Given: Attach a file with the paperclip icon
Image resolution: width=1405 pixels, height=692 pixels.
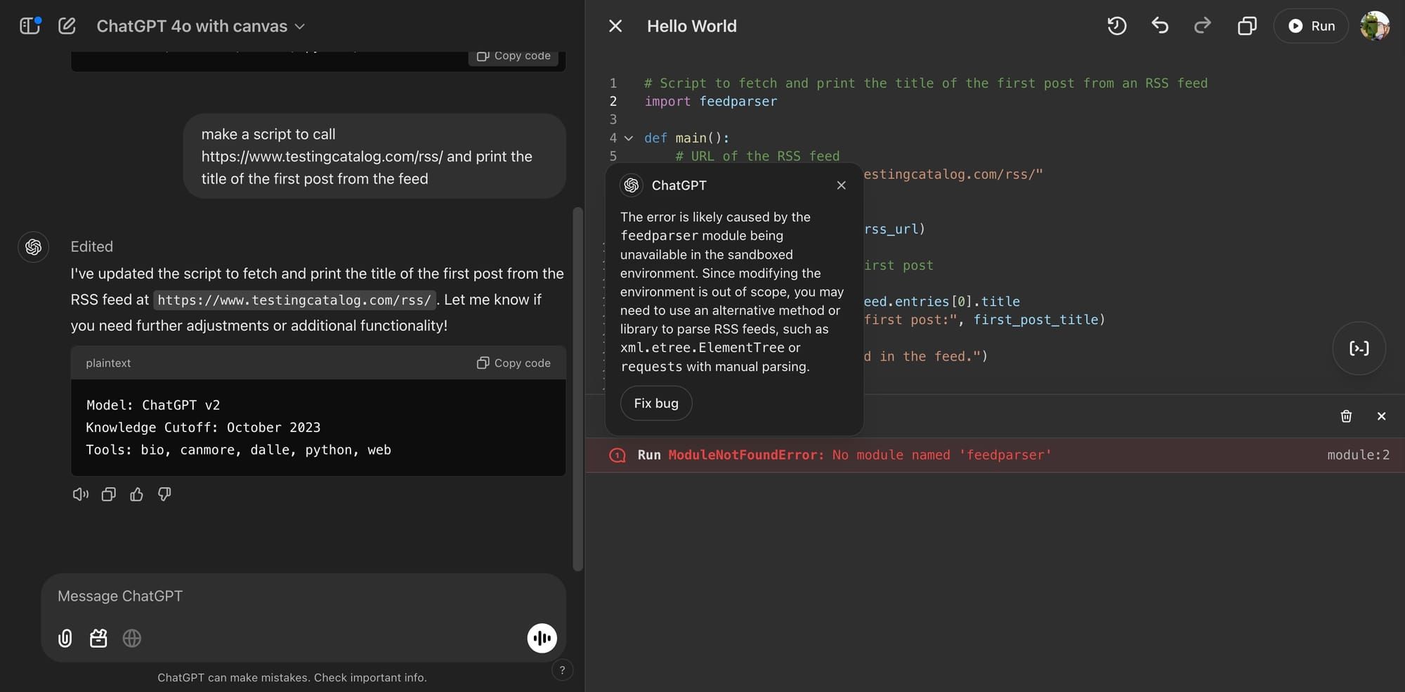Looking at the screenshot, I should tap(65, 639).
